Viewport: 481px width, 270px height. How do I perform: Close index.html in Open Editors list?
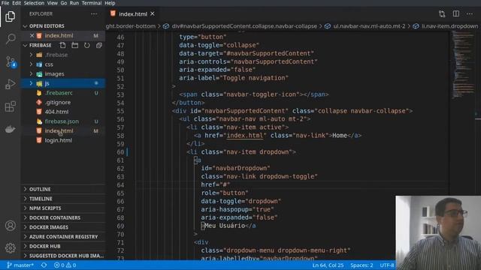pos(32,35)
